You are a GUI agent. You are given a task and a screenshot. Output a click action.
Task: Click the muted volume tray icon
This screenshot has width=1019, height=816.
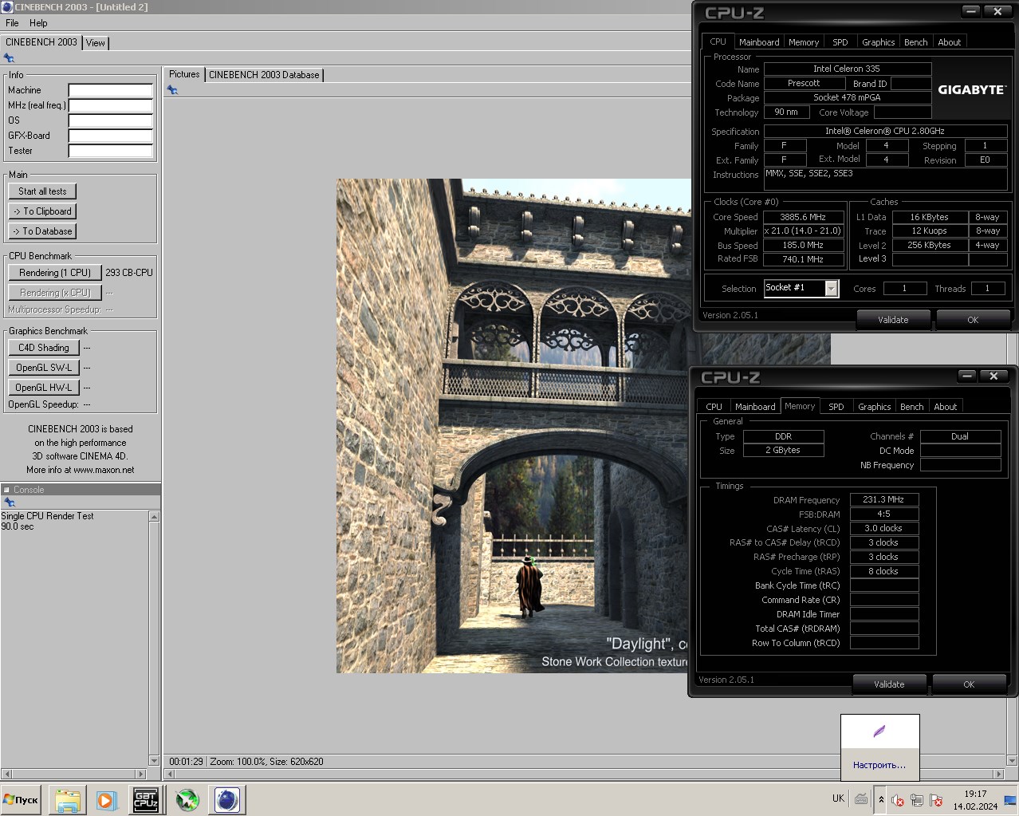click(898, 800)
